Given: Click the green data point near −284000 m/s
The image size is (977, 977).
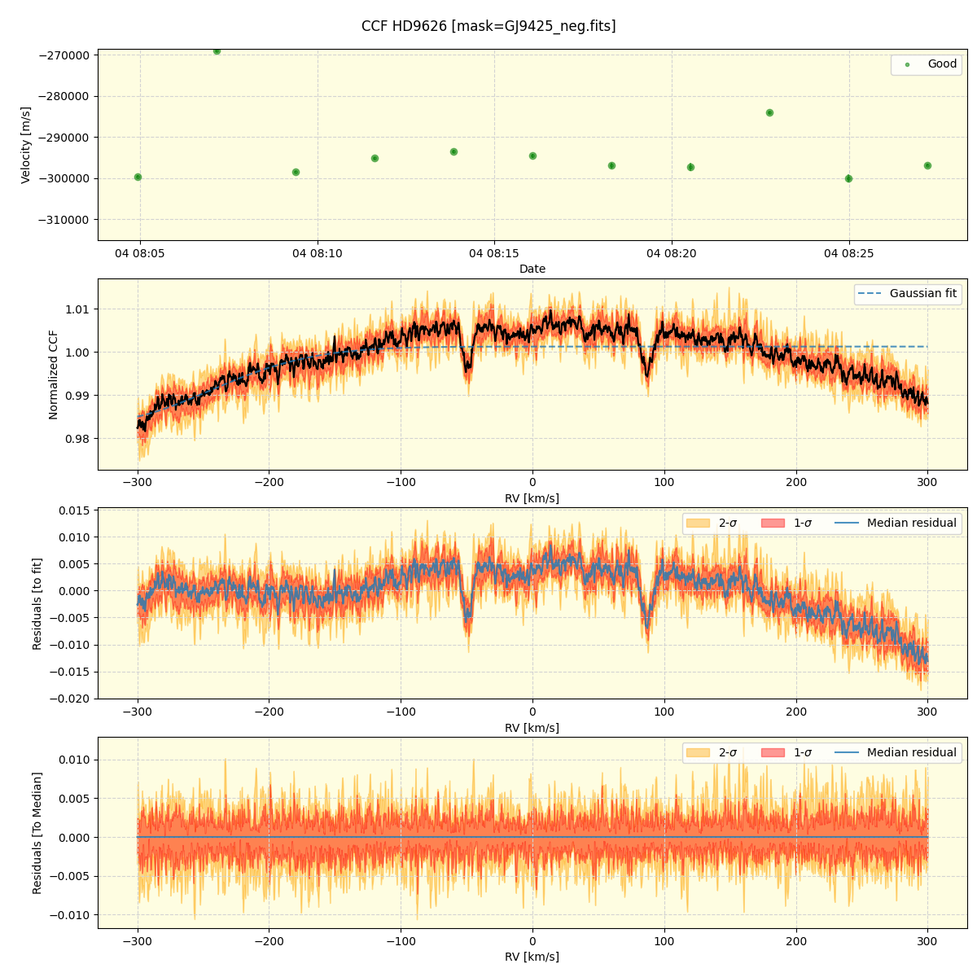Looking at the screenshot, I should pyautogui.click(x=769, y=112).
